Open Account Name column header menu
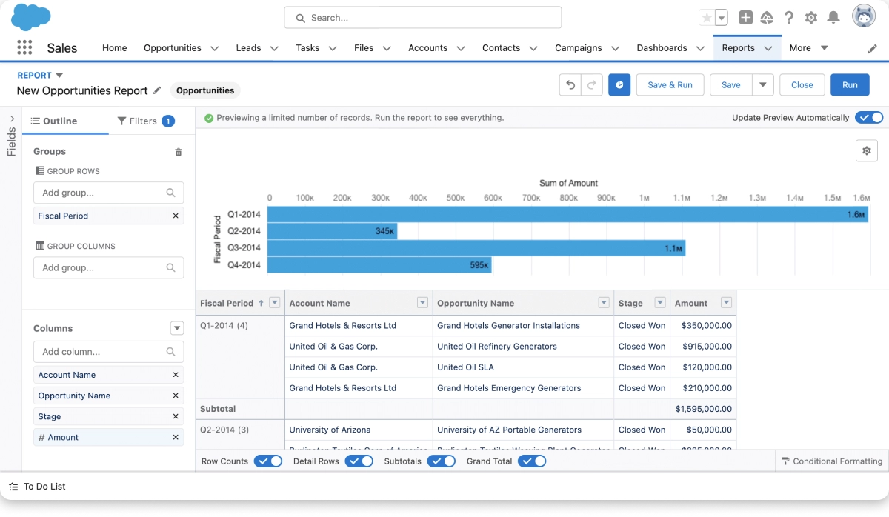 pos(422,303)
